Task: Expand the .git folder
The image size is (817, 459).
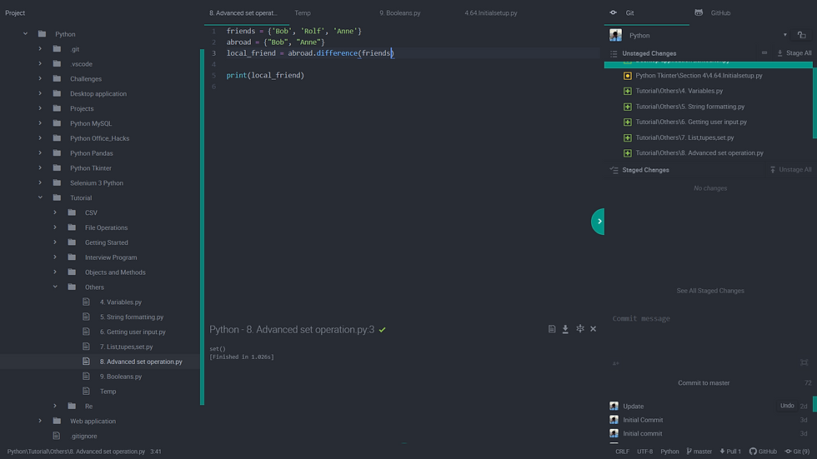Action: [x=40, y=49]
